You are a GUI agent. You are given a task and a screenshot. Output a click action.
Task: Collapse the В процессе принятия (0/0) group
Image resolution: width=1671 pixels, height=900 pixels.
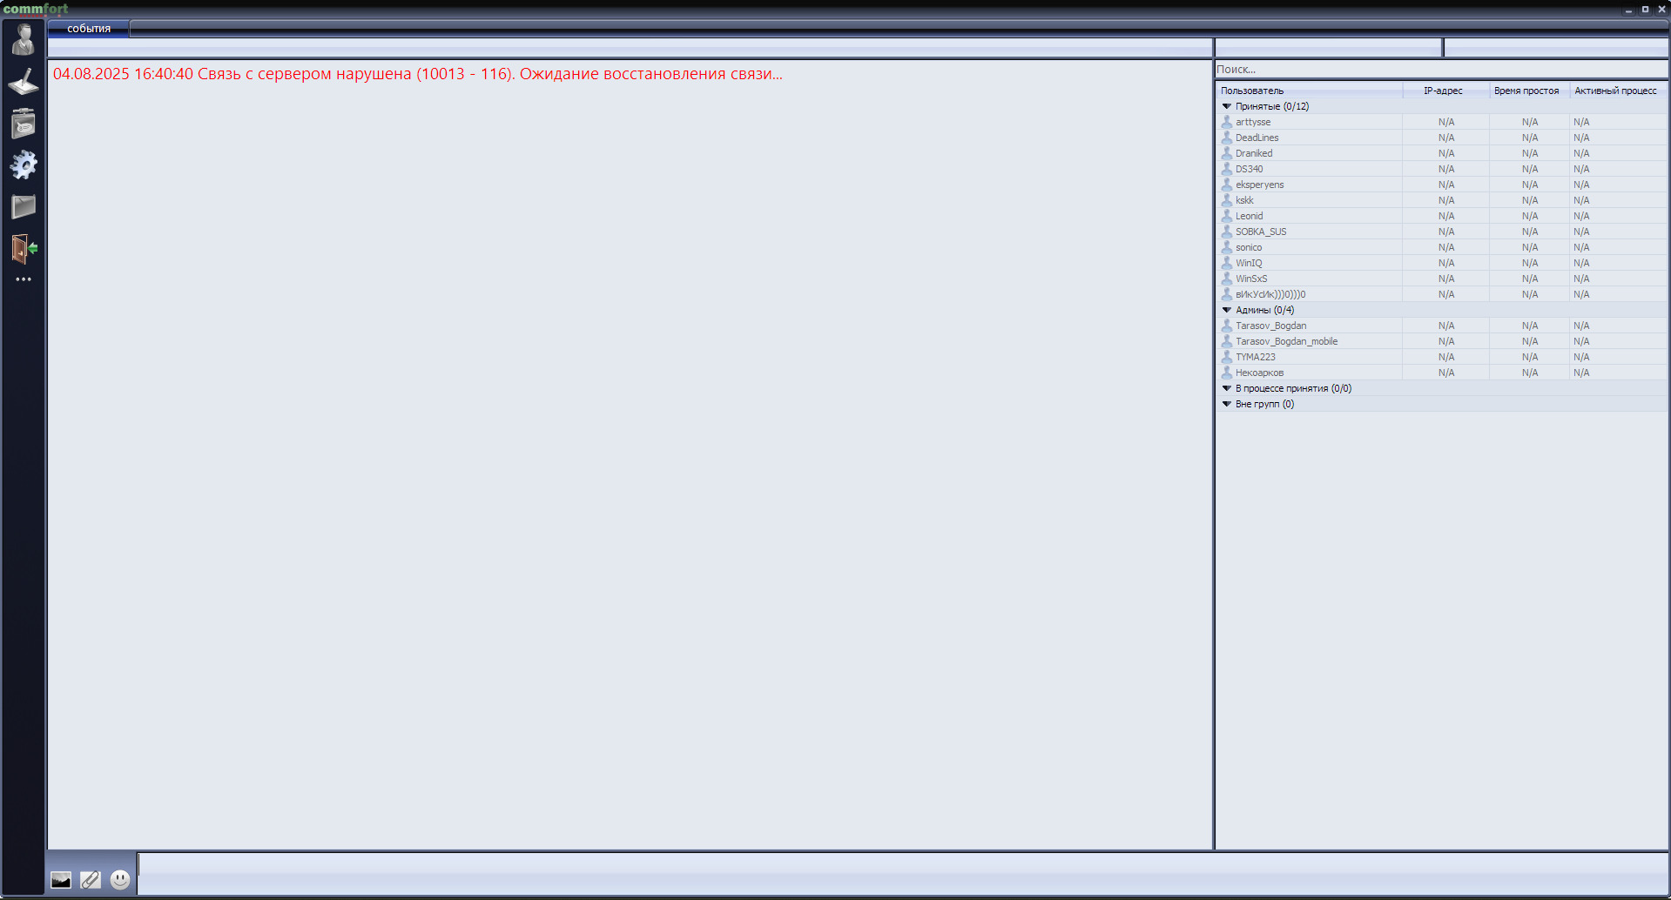1227,388
